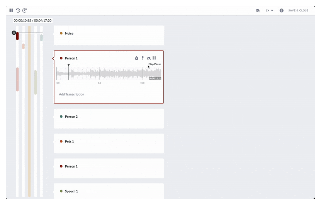Screen dimensions: 321x205
Task: Expand the Noise segment card
Action: point(109,34)
